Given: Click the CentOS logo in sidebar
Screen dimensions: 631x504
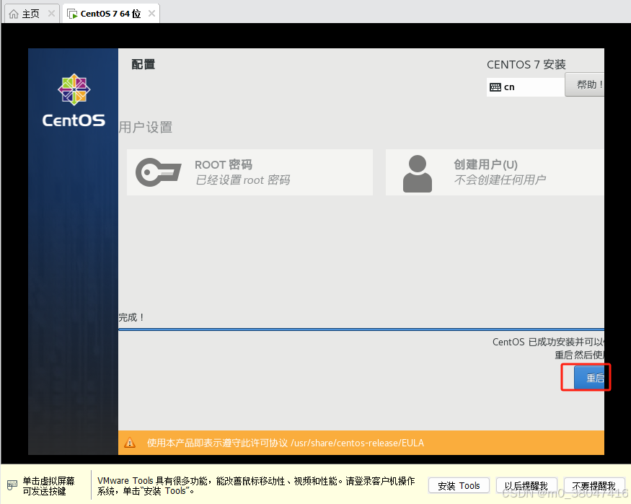Looking at the screenshot, I should point(74,101).
